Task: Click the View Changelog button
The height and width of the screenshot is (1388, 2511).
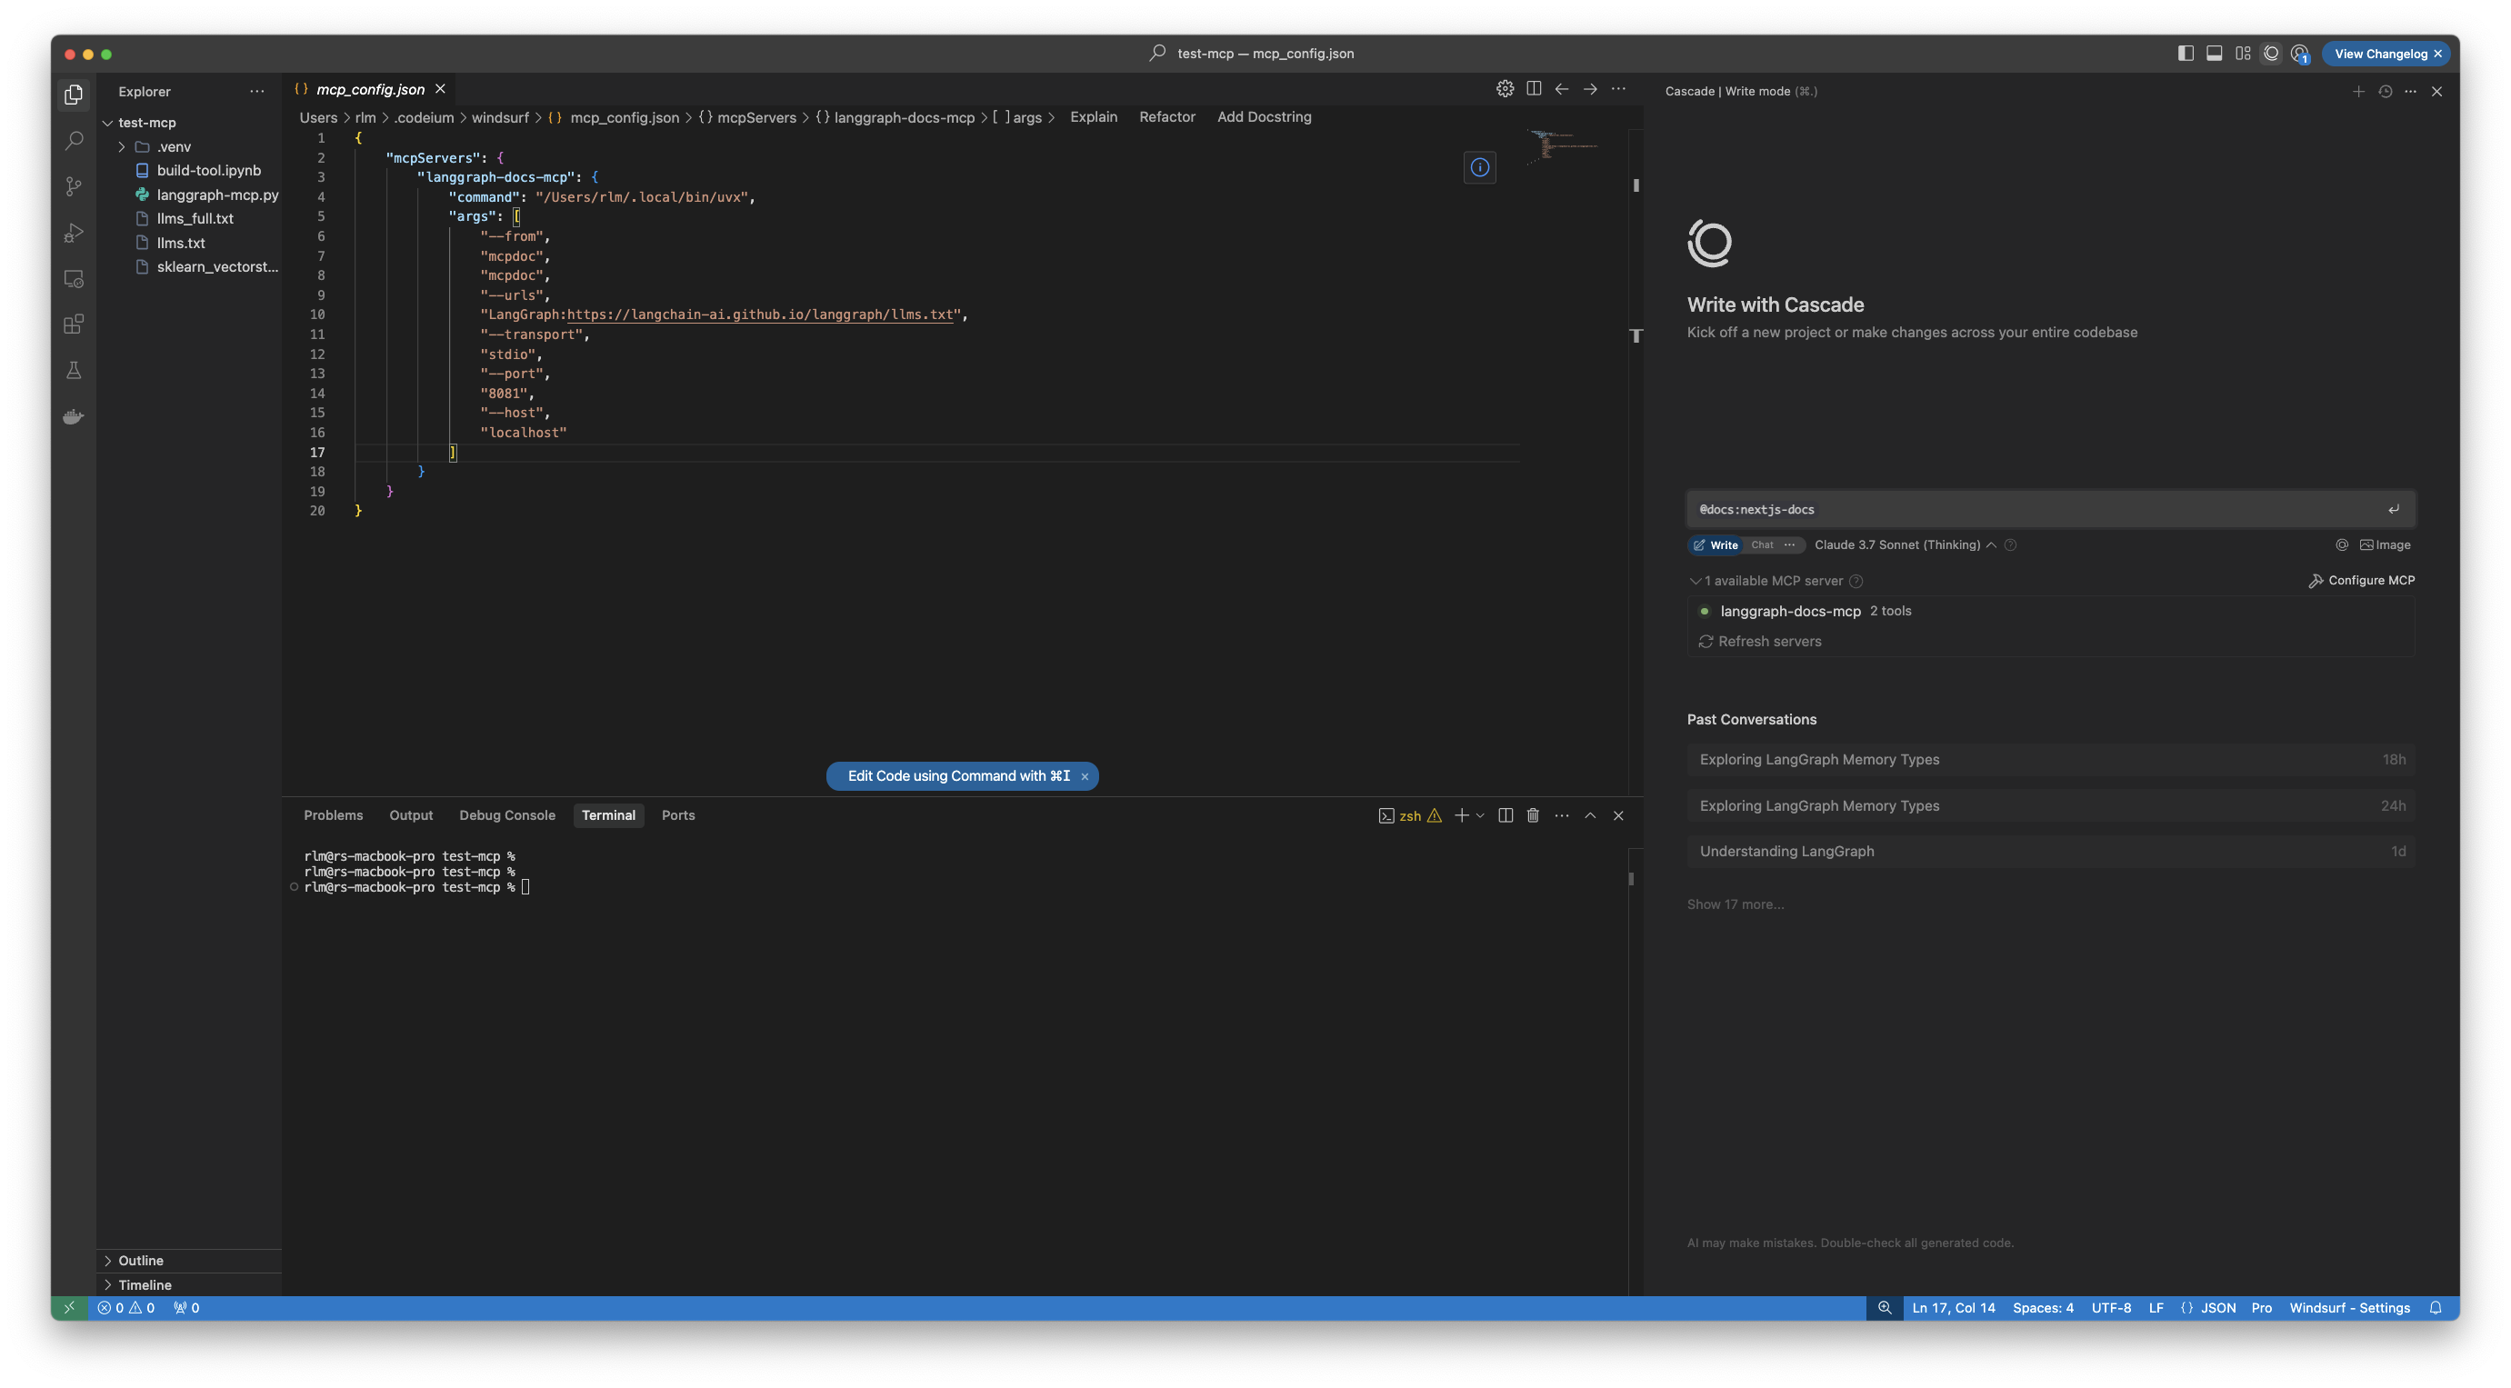Action: click(x=2380, y=54)
